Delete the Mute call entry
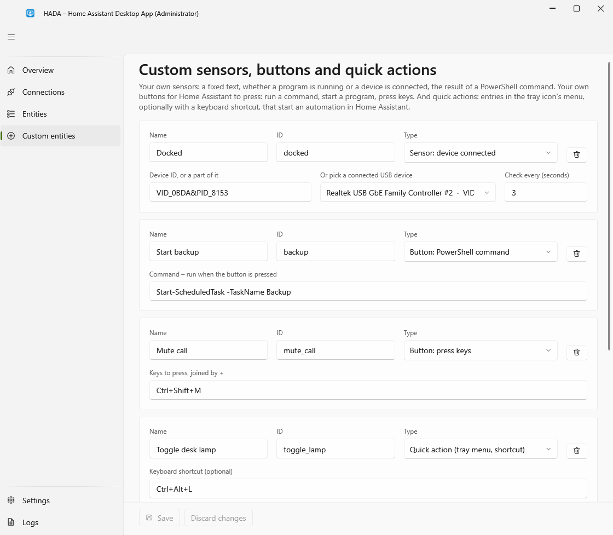The height and width of the screenshot is (535, 613). [x=577, y=352]
